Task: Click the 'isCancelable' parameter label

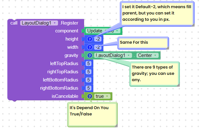Action: (x=65, y=96)
